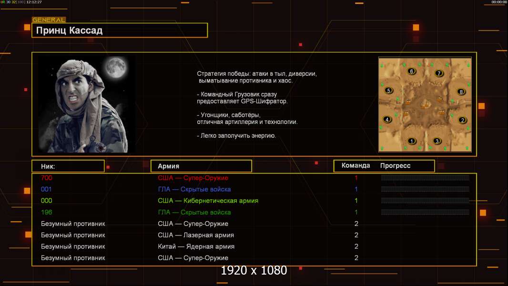Click Китай — Ядерная армия army entry
The width and height of the screenshot is (508, 286).
(x=196, y=246)
